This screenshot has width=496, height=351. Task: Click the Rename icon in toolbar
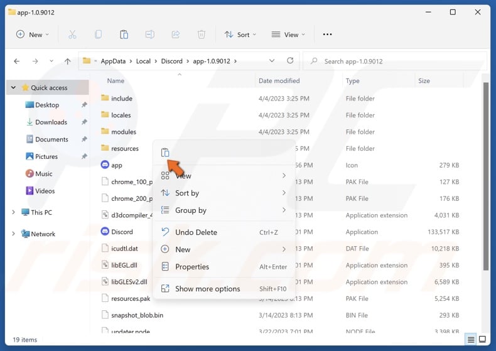pos(149,35)
